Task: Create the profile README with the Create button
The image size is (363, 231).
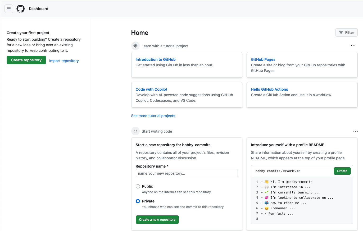Action: pos(342,171)
